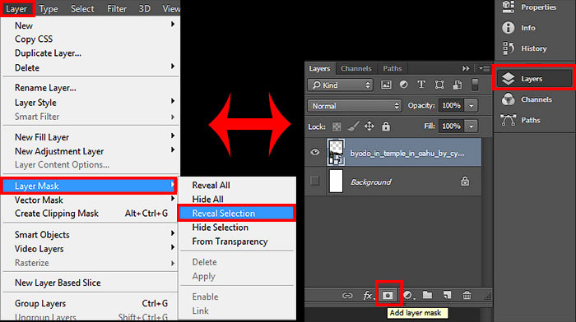
Task: Switch to the Paths tab
Action: pyautogui.click(x=392, y=68)
